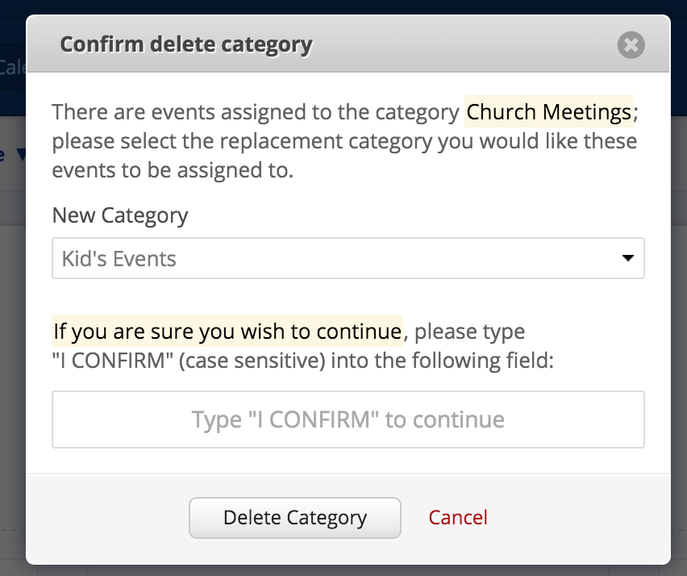Click "into the following field:" instruction text

pos(443,360)
